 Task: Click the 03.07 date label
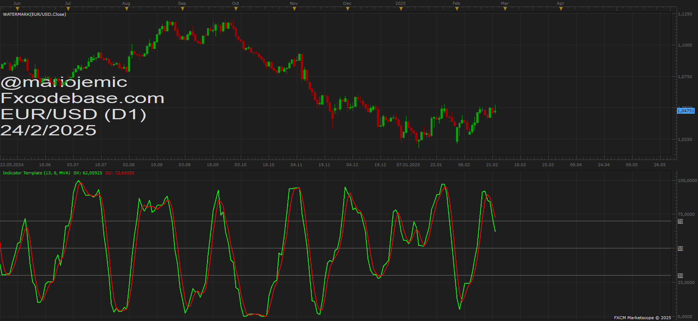click(x=73, y=165)
